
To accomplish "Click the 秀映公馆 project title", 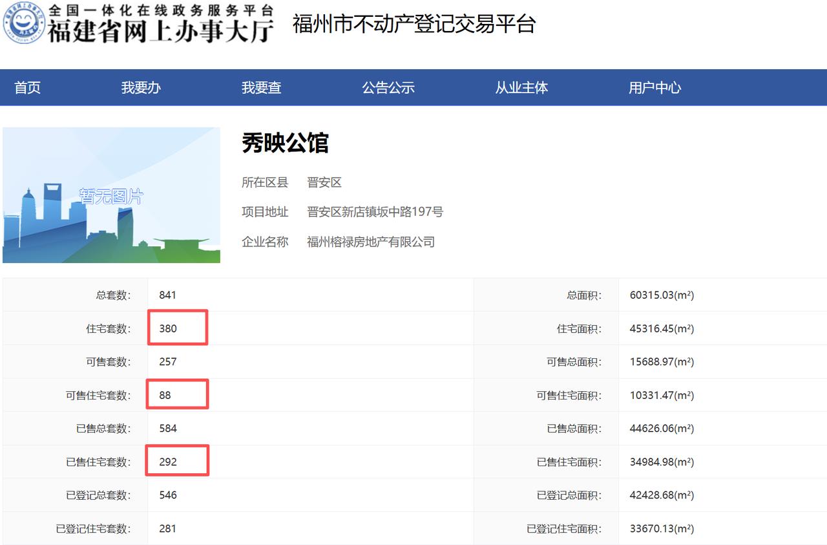I will pos(285,143).
